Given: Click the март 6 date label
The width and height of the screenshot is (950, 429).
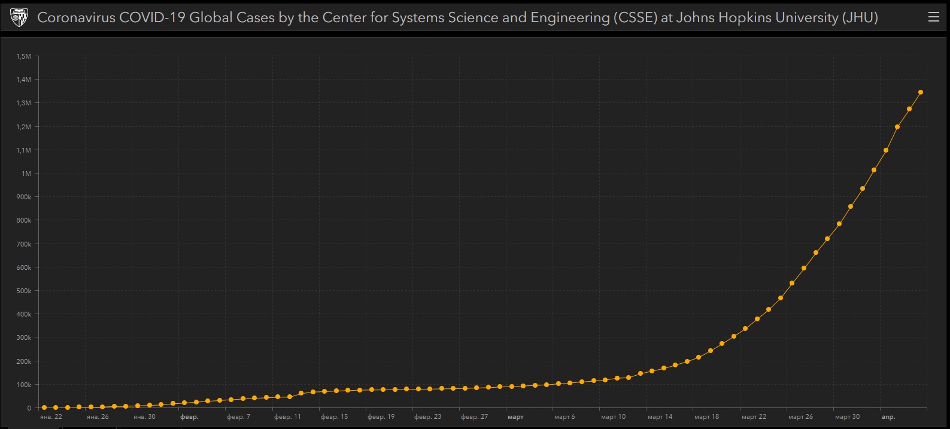Looking at the screenshot, I should (564, 416).
